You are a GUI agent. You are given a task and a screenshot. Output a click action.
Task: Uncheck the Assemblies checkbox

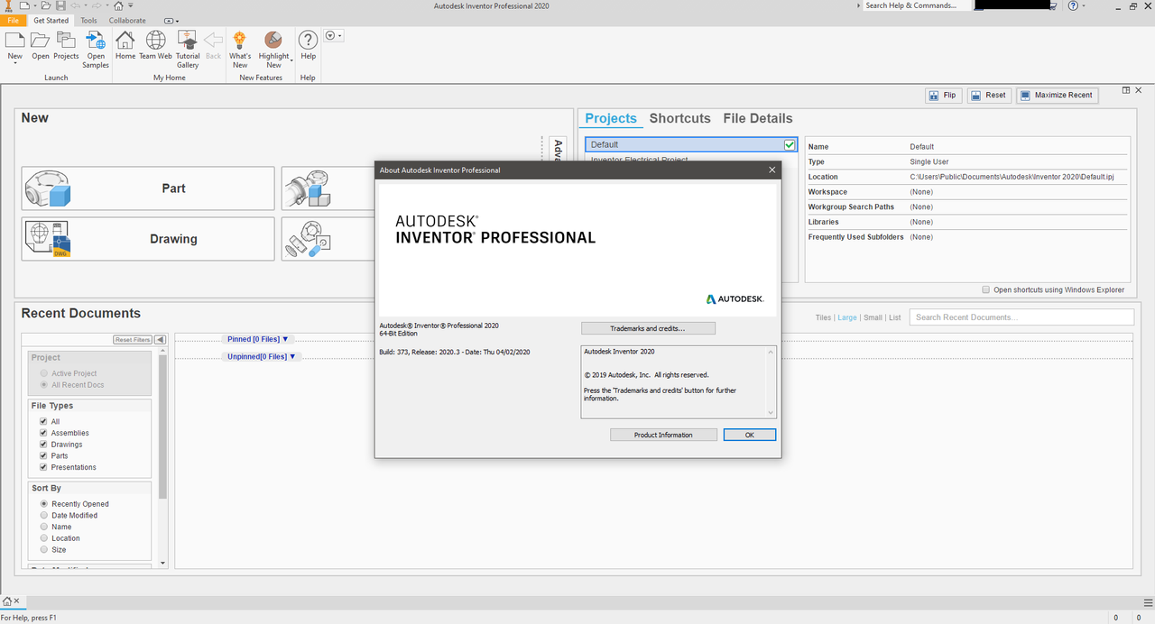[43, 433]
